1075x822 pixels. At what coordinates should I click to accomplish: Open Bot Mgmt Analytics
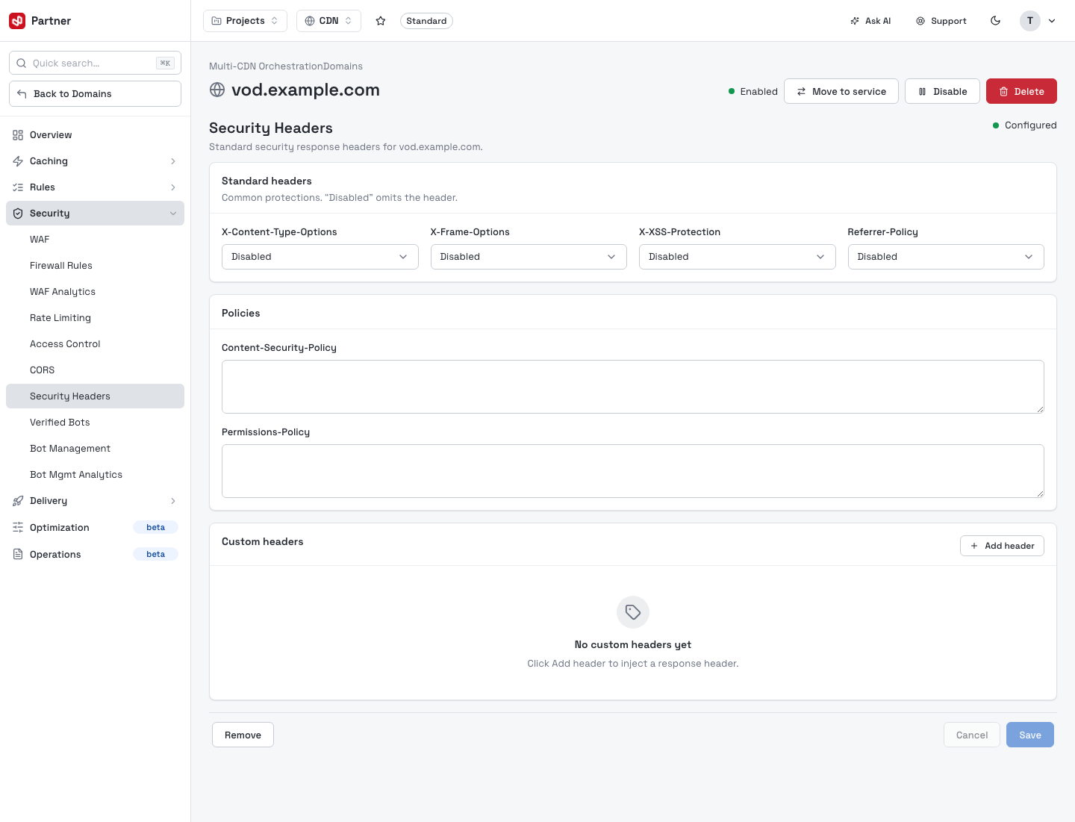coord(96,475)
